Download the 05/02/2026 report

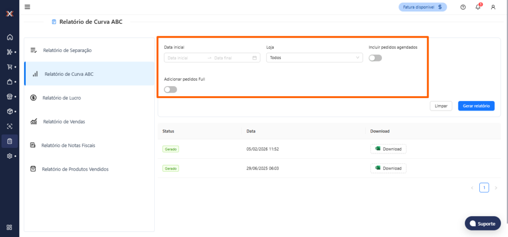tap(388, 149)
